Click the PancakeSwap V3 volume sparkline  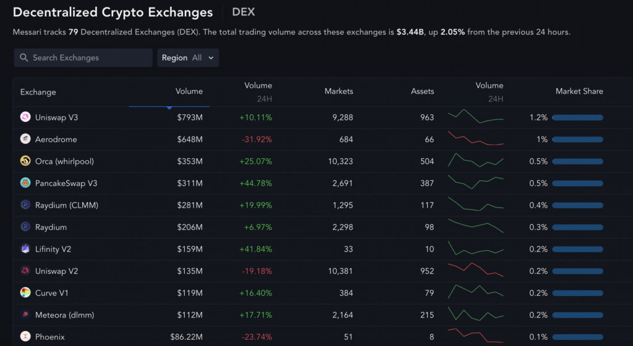point(475,182)
